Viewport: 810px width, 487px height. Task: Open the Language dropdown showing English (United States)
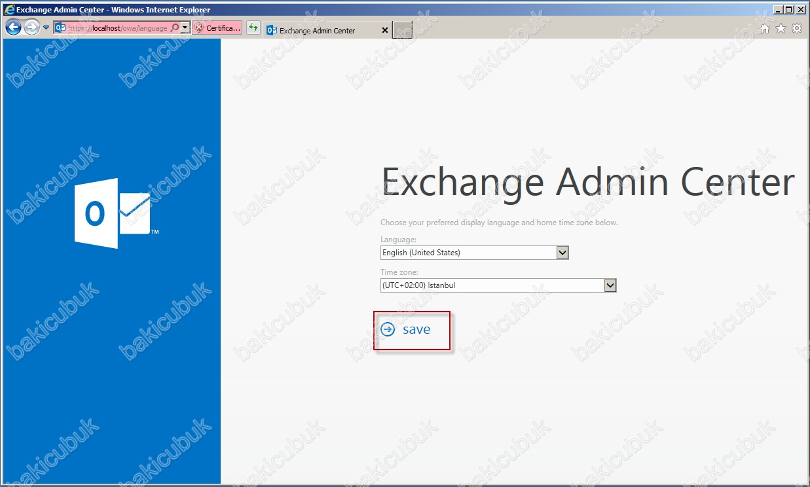(475, 253)
